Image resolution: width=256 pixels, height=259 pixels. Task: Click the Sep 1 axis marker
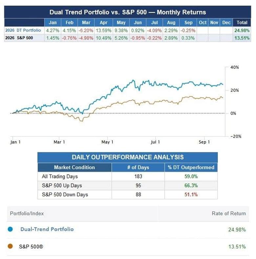204,142
